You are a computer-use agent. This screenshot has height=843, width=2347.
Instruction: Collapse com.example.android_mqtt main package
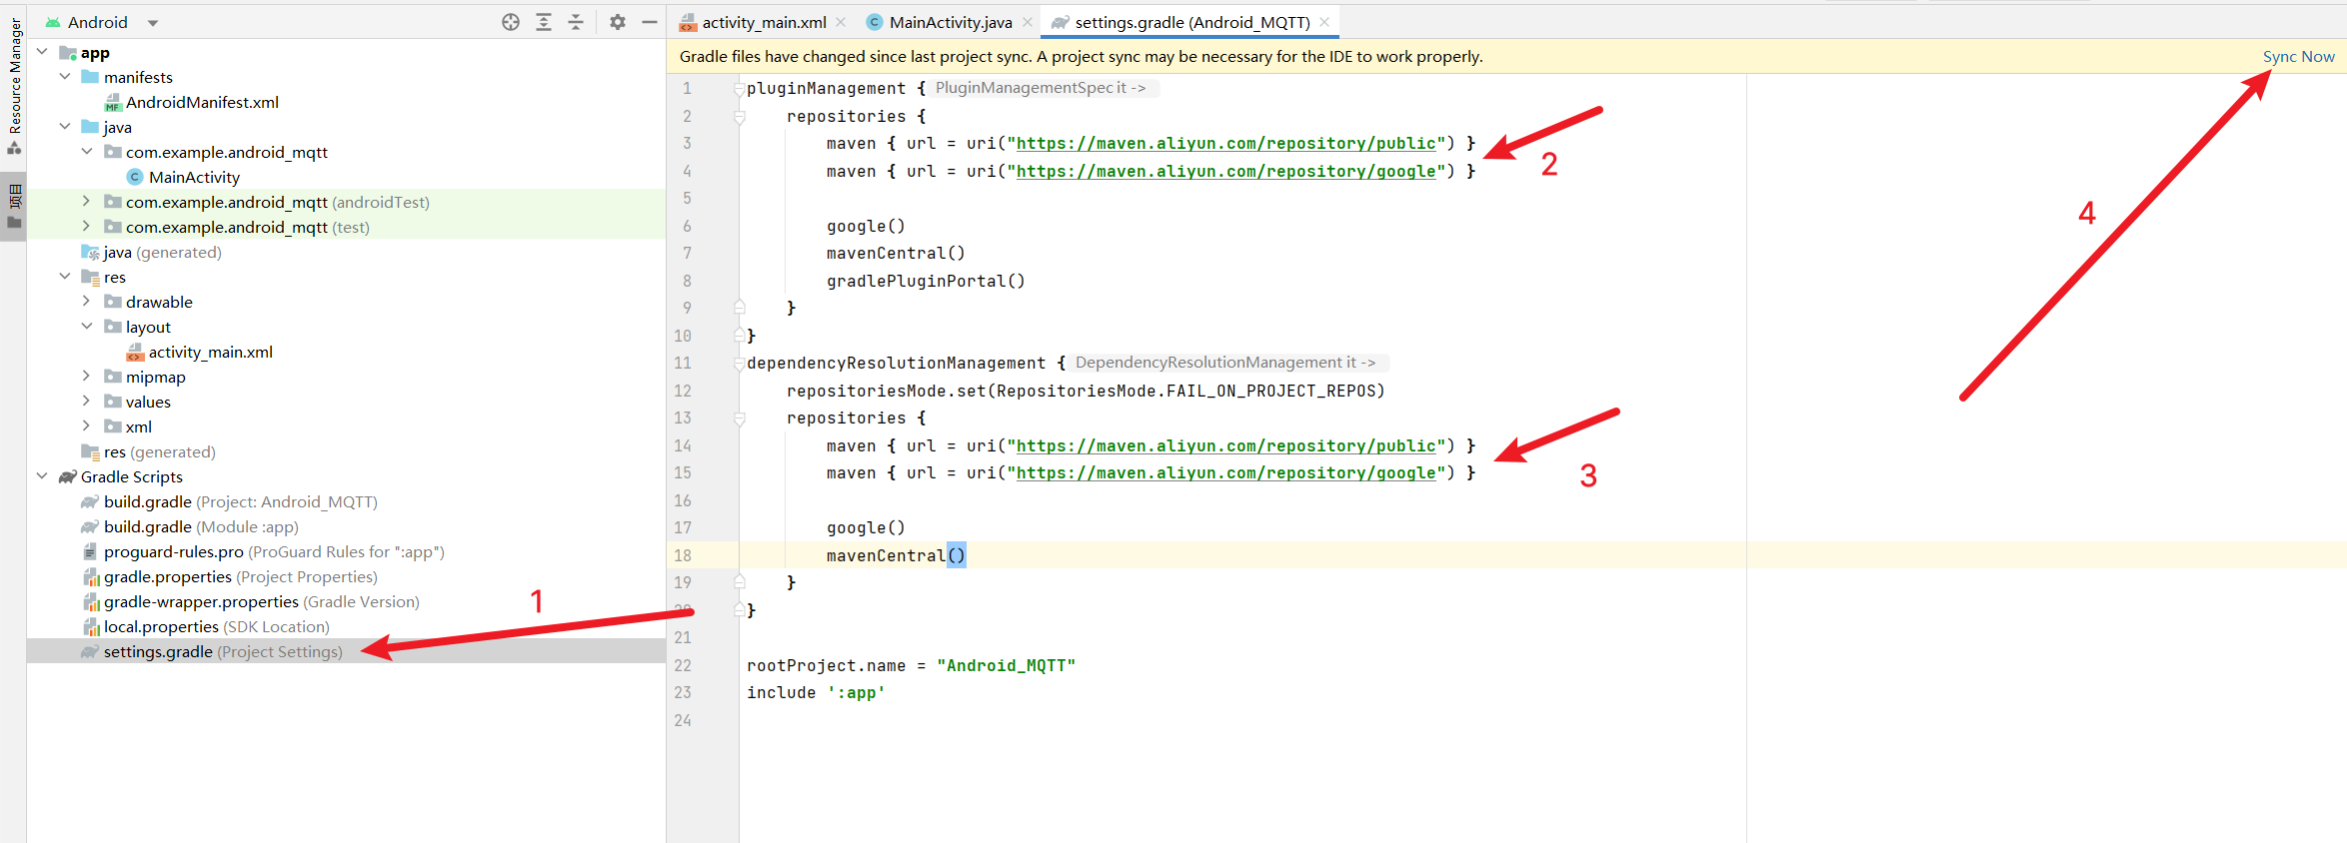tap(87, 151)
